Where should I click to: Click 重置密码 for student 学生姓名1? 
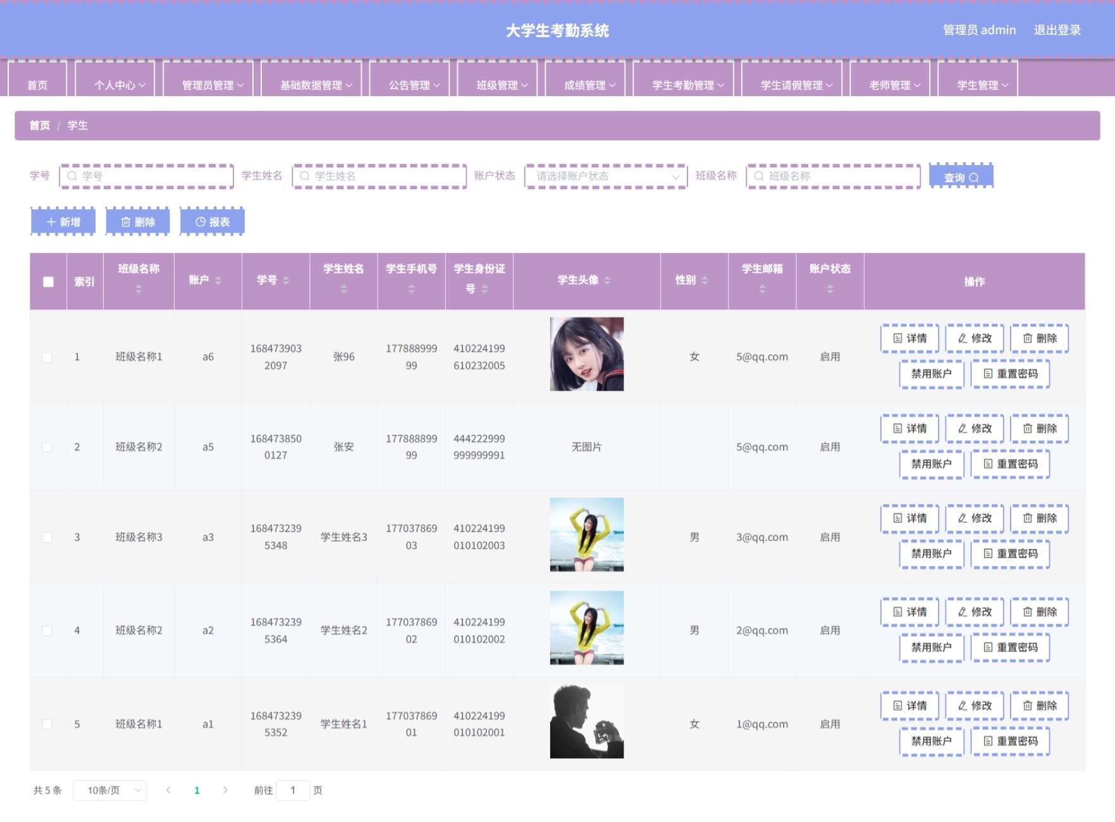click(x=1010, y=740)
